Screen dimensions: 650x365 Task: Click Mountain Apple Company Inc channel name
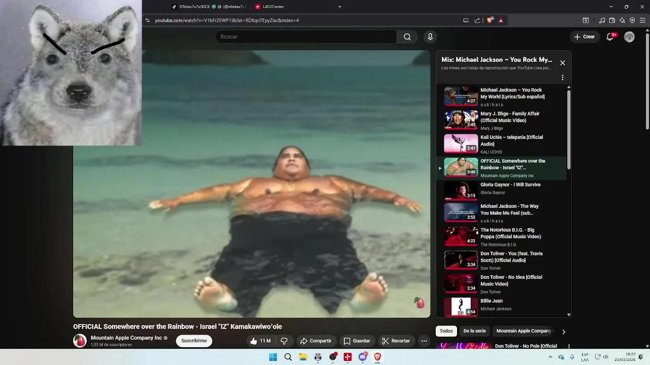[126, 338]
